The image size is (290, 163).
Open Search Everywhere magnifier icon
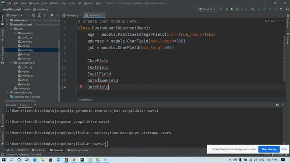click(287, 9)
